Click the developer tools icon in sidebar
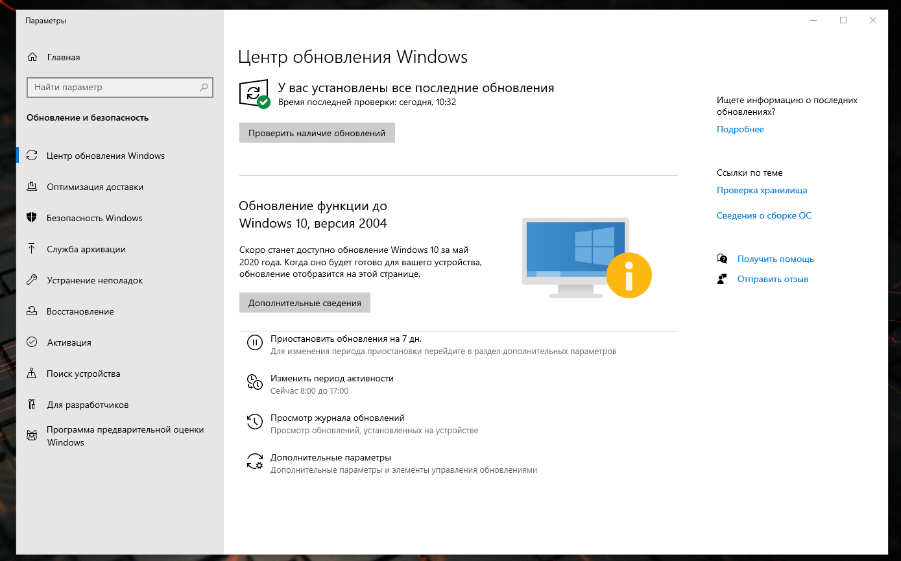 [32, 405]
